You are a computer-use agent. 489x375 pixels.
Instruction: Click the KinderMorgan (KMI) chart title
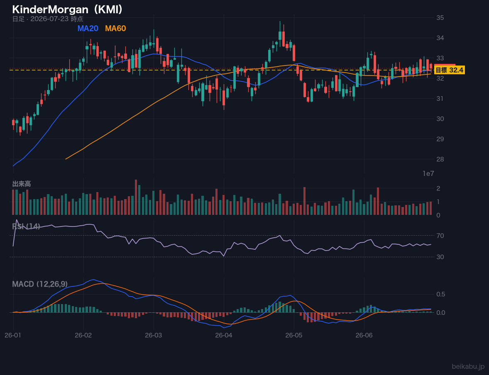67,10
